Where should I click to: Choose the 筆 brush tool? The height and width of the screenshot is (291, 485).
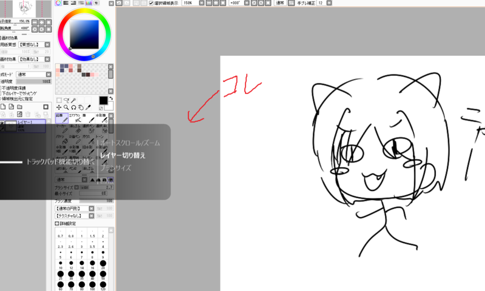[89, 118]
